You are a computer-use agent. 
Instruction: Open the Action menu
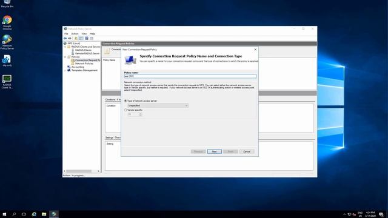click(x=75, y=34)
